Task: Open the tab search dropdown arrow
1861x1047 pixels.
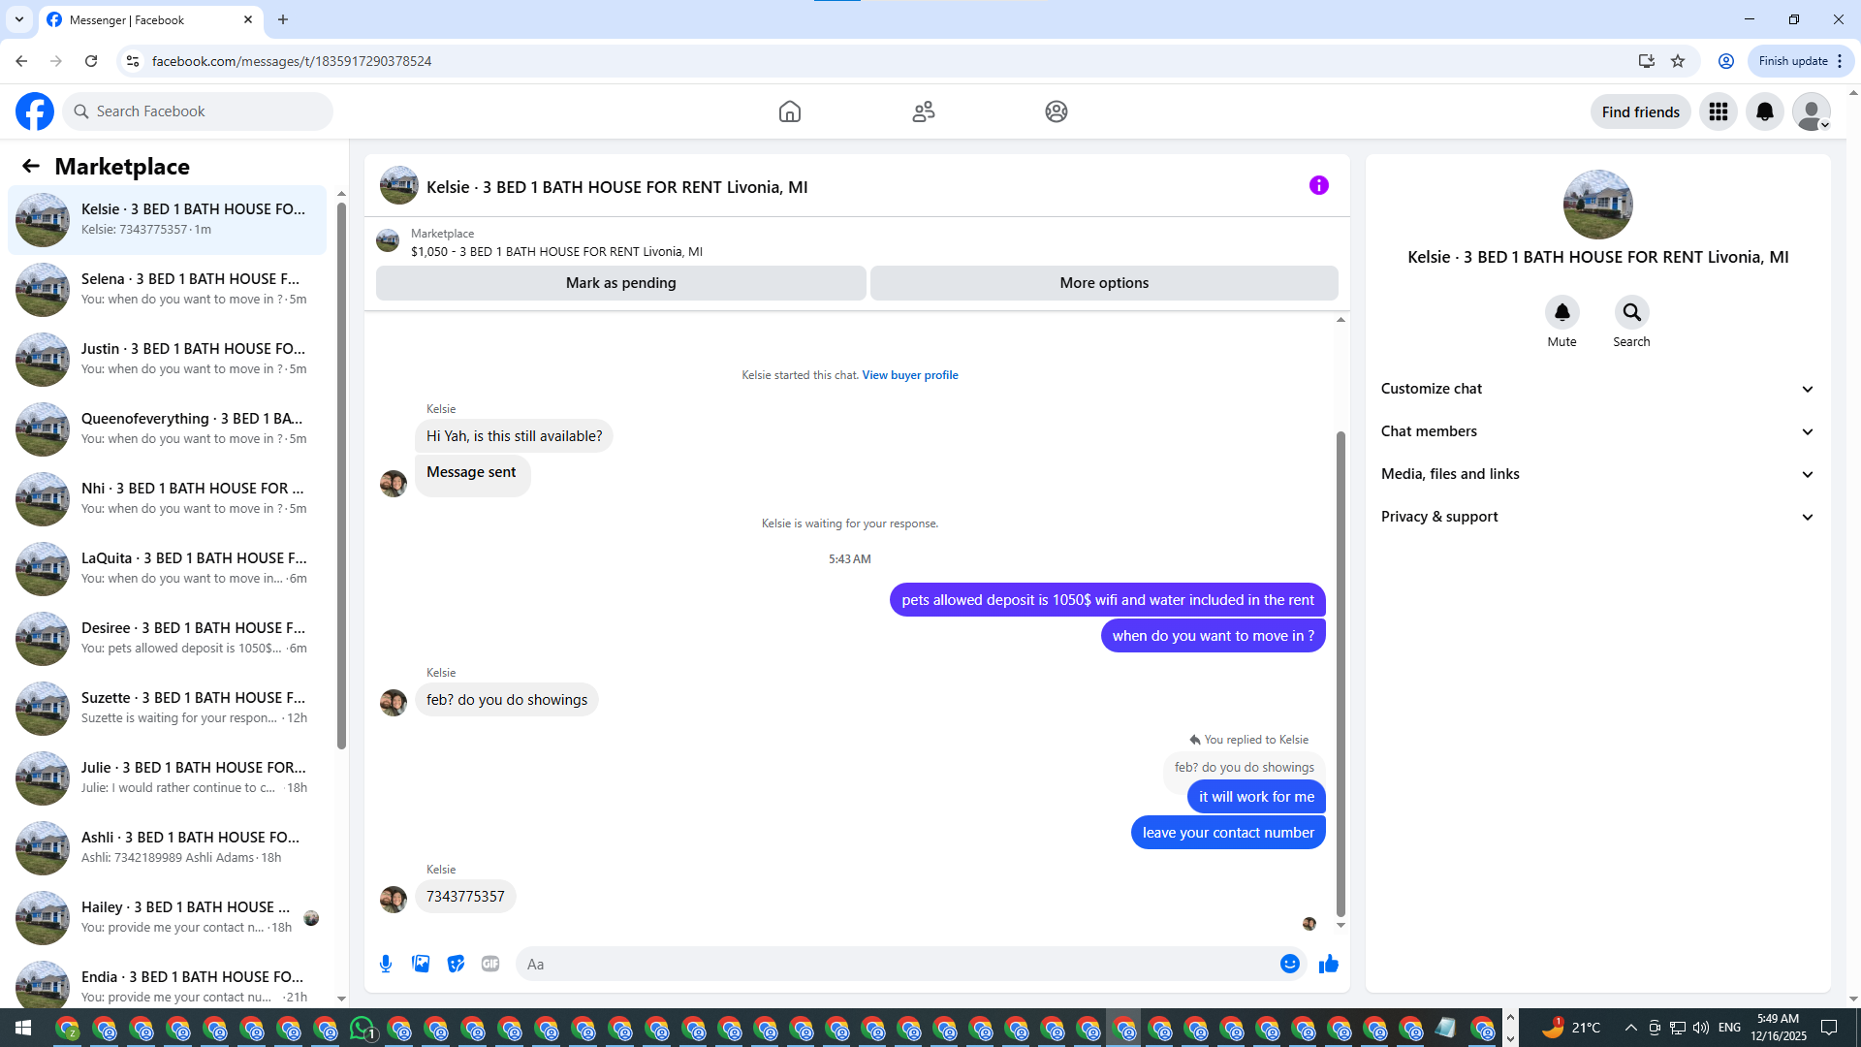Action: click(19, 19)
